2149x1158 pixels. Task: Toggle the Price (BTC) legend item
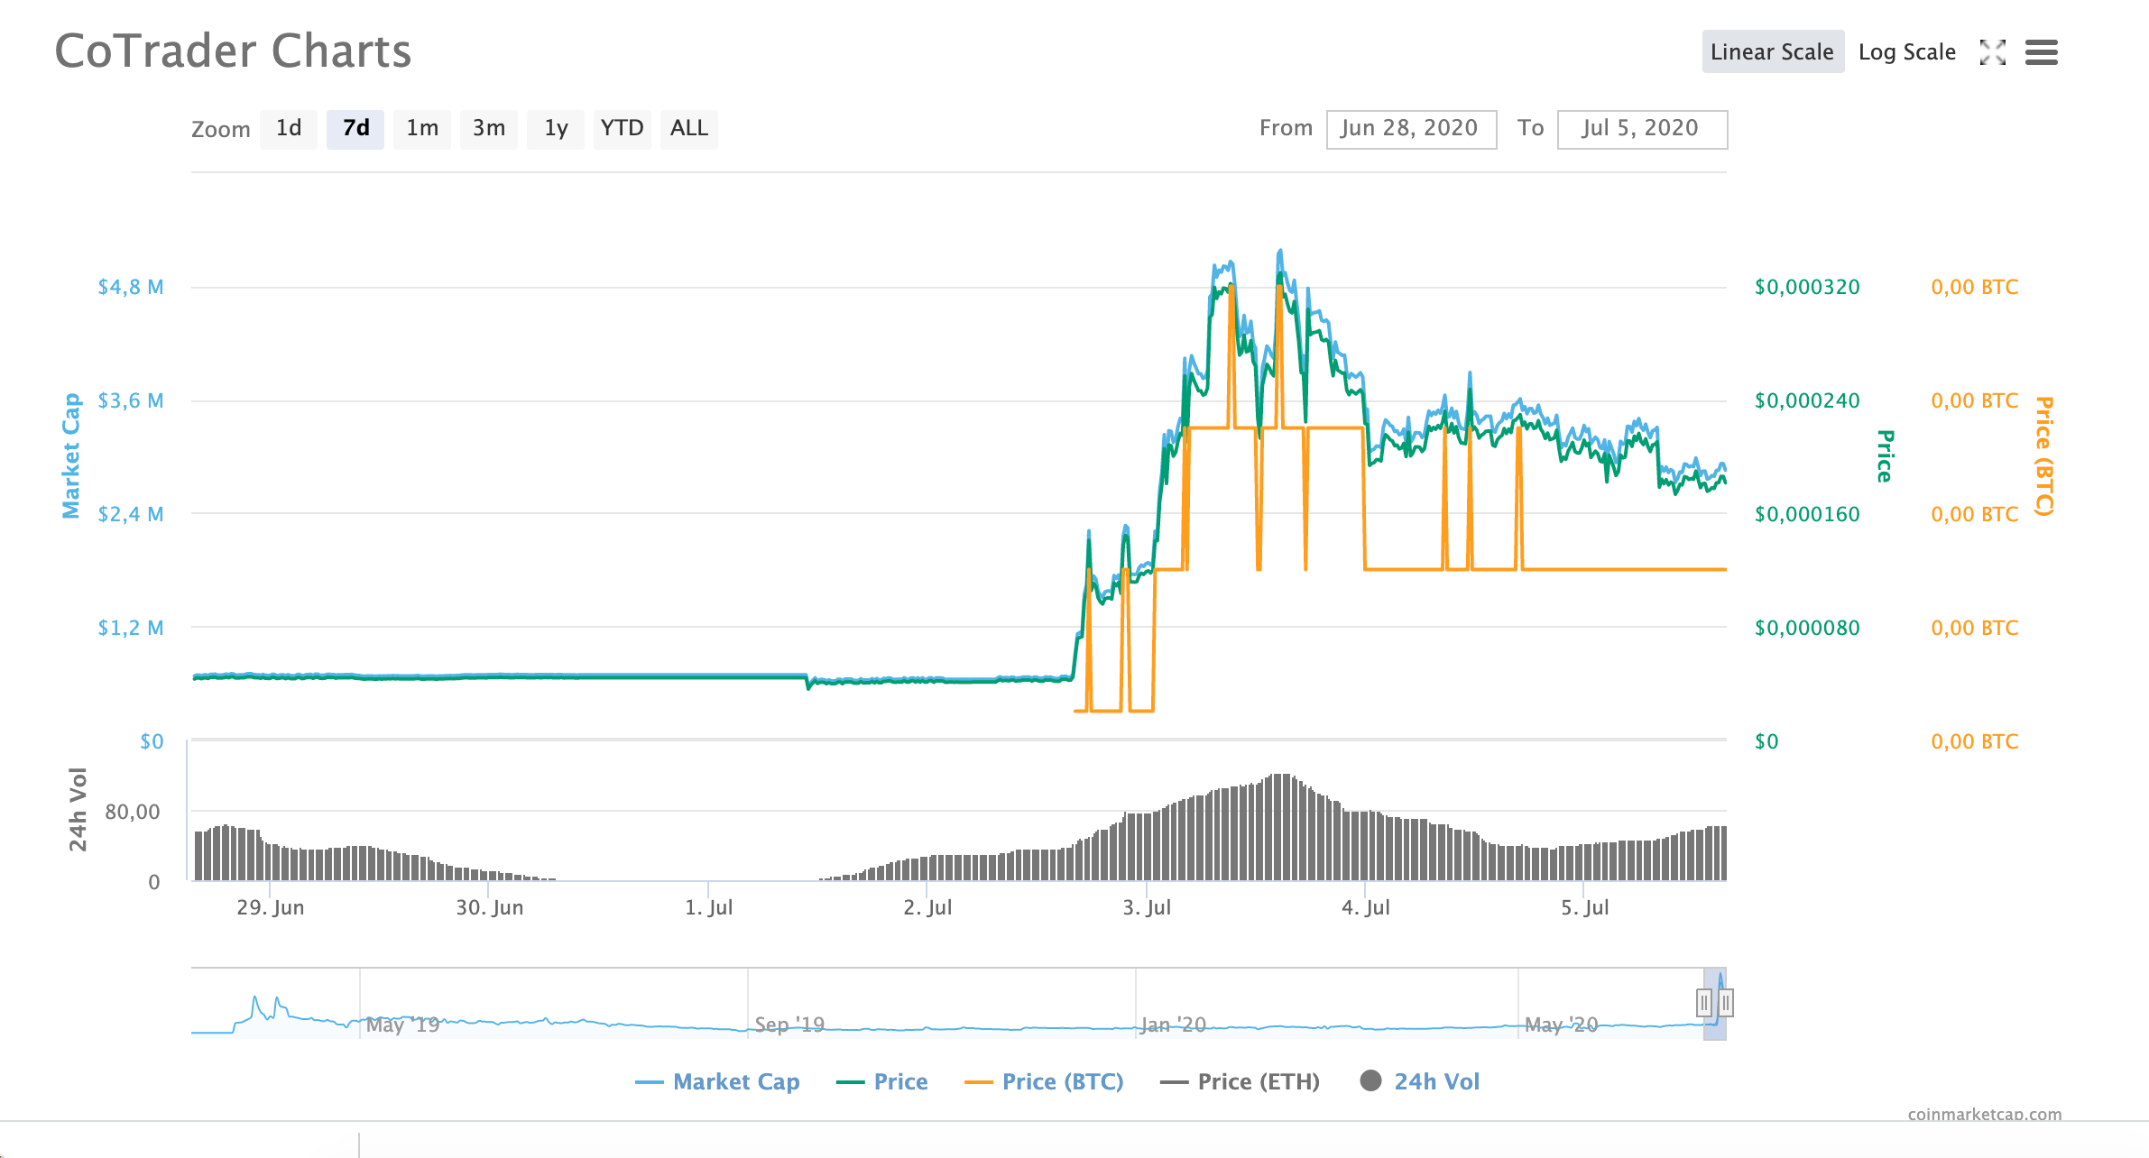pos(1062,1081)
